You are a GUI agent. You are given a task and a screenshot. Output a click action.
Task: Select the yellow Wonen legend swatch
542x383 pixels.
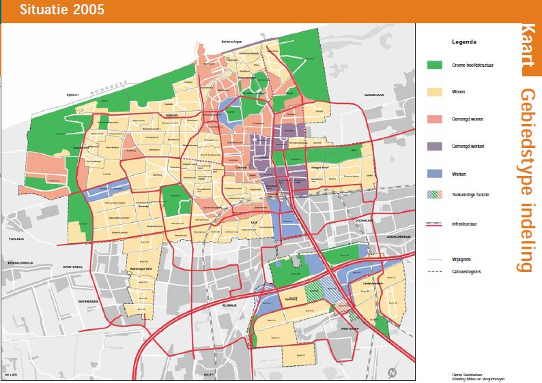click(436, 91)
